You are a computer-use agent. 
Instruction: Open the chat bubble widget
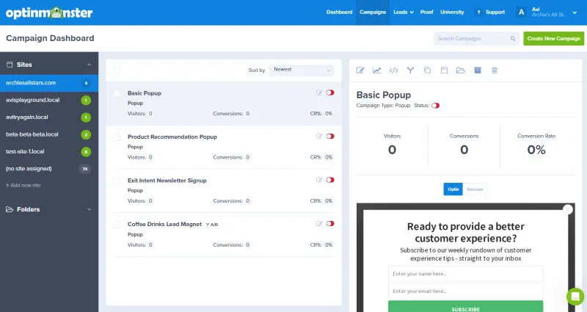575,297
